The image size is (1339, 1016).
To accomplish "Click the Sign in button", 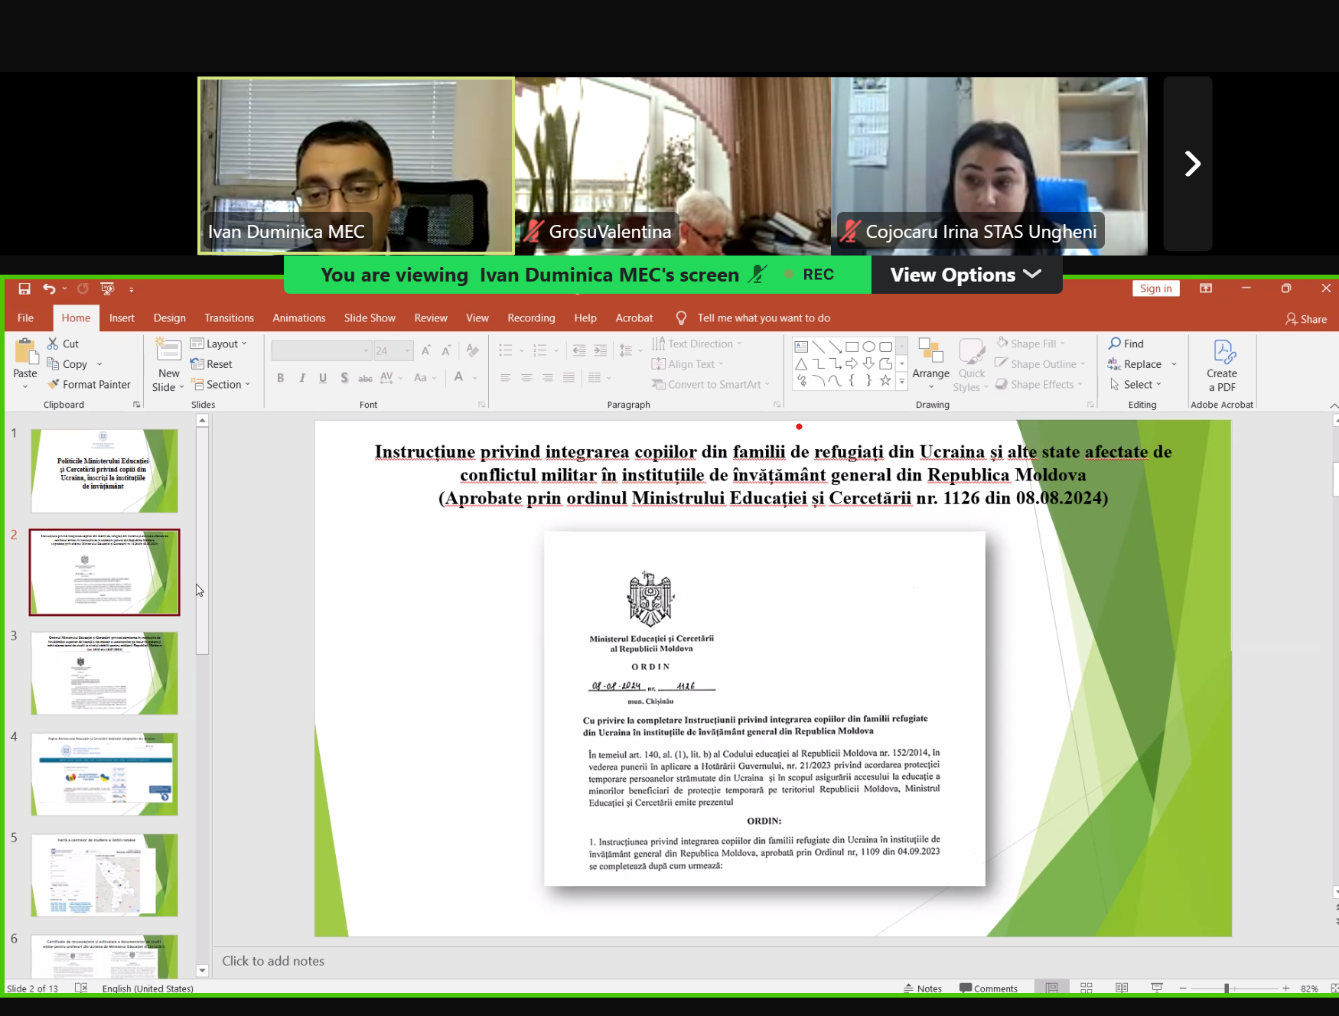I will pyautogui.click(x=1155, y=288).
